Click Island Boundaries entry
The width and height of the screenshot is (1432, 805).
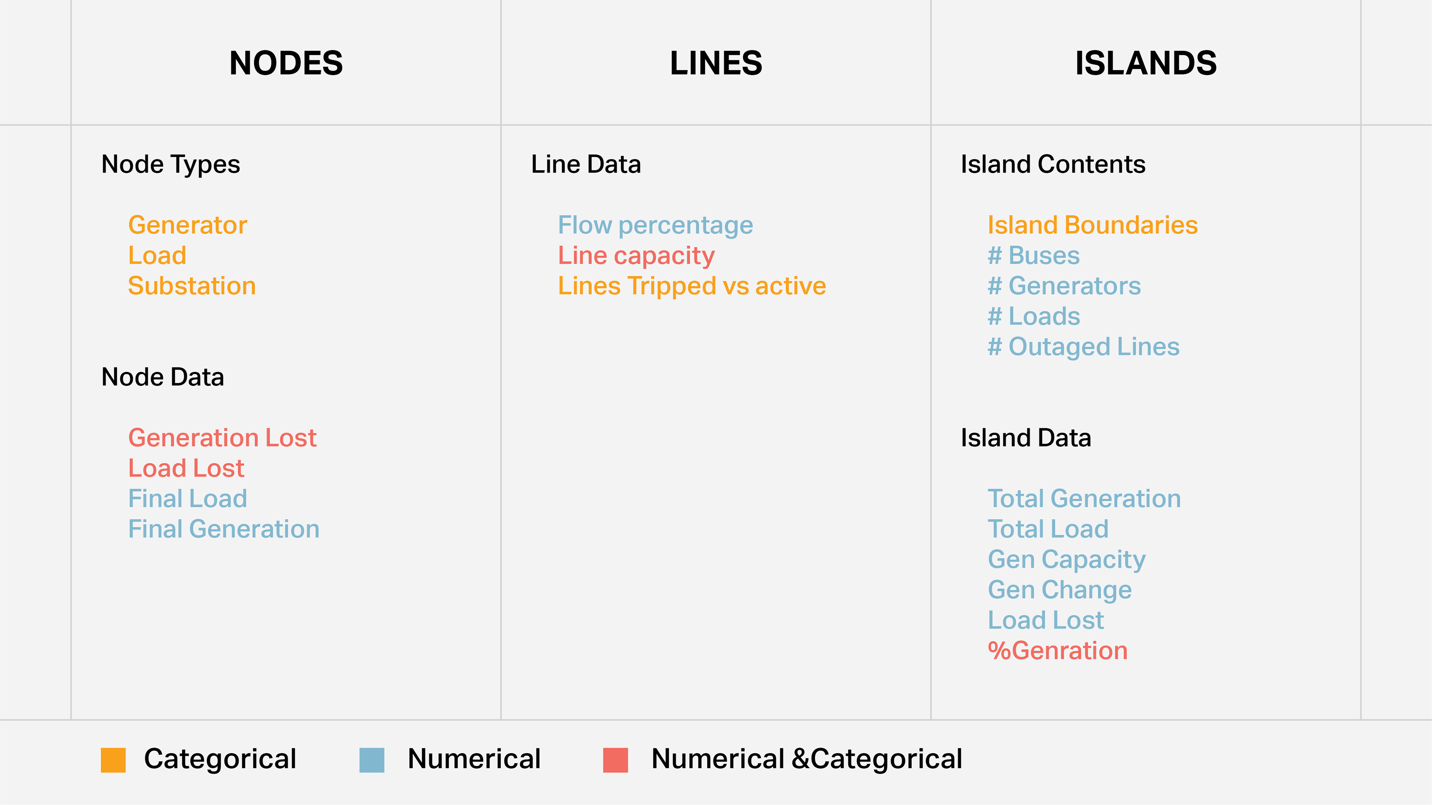[x=1092, y=225]
